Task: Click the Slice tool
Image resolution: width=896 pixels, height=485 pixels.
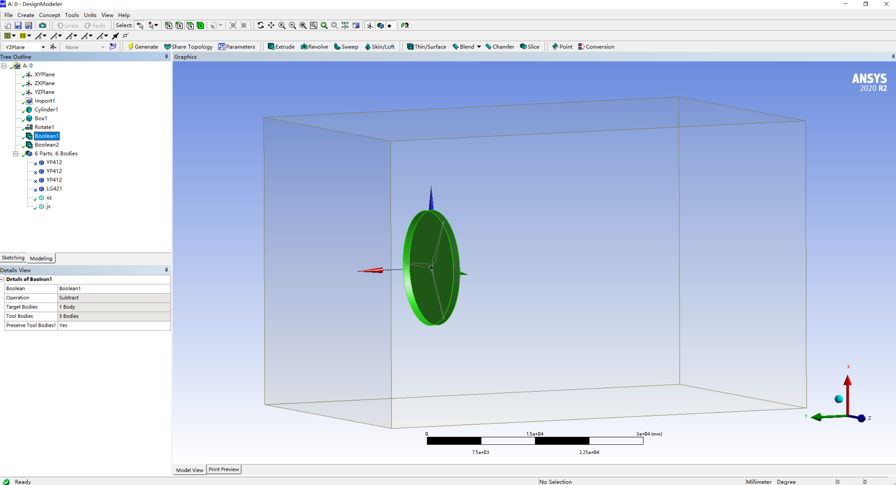Action: (530, 47)
